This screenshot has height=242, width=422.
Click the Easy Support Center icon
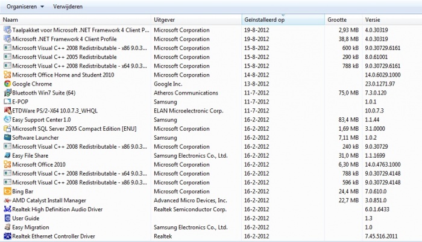(7, 120)
